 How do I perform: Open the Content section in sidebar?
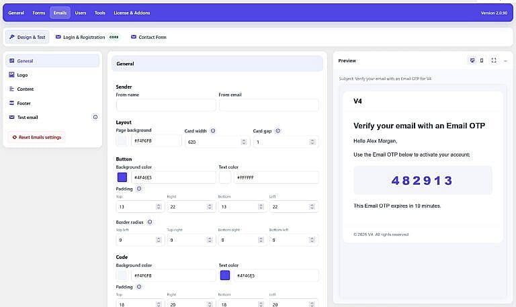coord(52,89)
